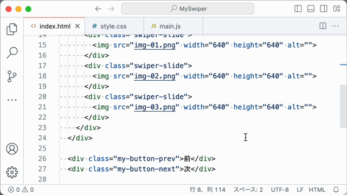The height and width of the screenshot is (195, 347).
Task: Change the LF end of line sequence
Action: tap(300, 190)
